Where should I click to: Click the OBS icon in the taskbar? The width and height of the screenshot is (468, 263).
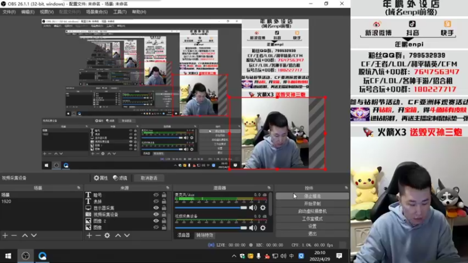(x=26, y=256)
